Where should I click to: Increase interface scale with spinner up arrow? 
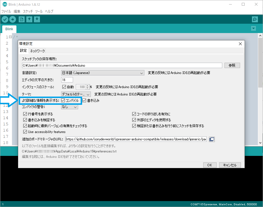tap(87, 86)
